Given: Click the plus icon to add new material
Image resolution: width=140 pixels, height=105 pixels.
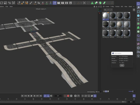Looking at the screenshot, I should pyautogui.click(x=105, y=10).
